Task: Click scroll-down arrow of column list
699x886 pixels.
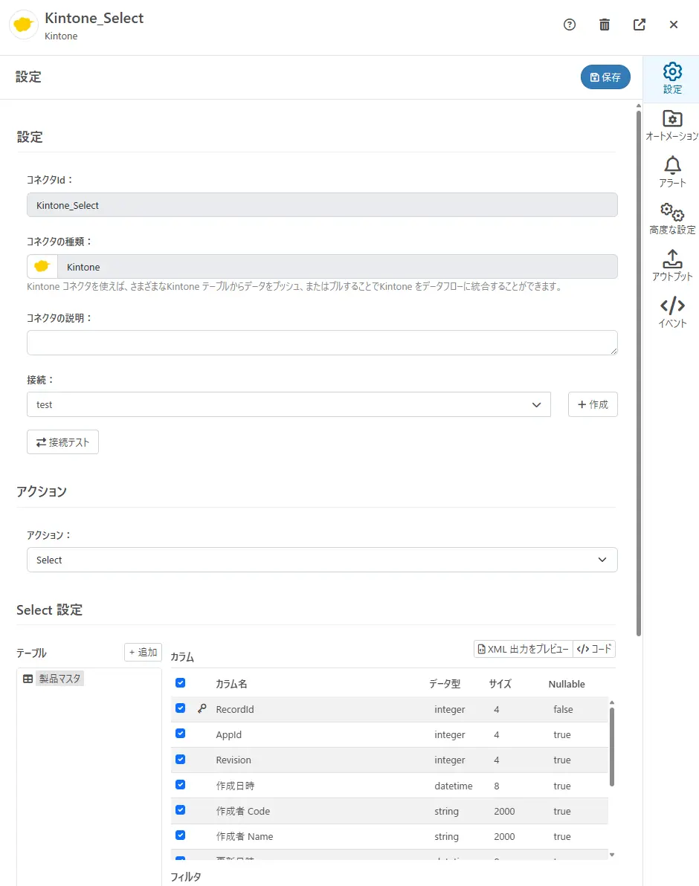Action: click(611, 855)
